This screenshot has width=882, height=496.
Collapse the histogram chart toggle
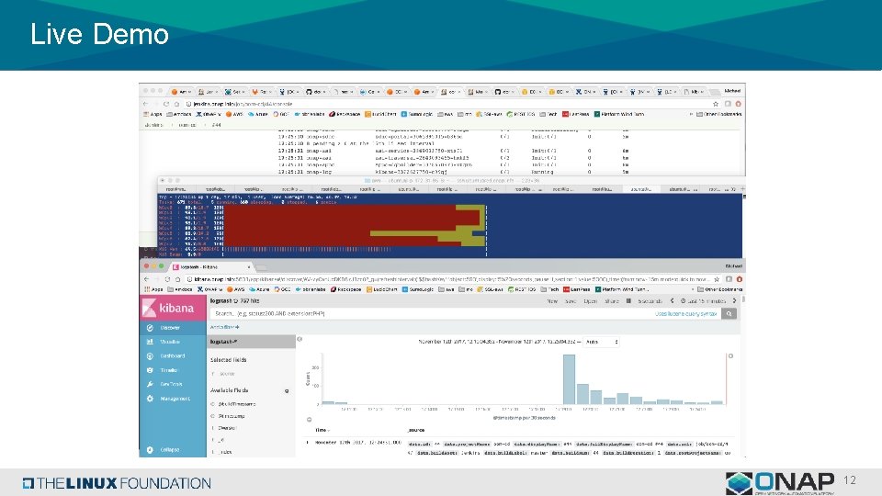pyautogui.click(x=309, y=420)
